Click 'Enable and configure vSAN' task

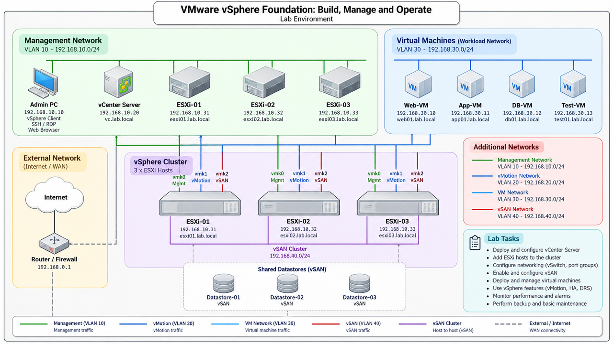[x=526, y=273]
